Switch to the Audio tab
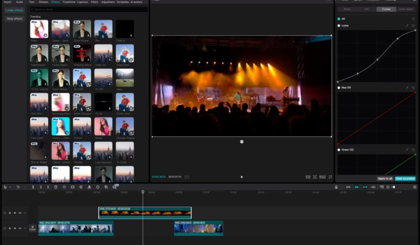This screenshot has height=245, width=420. [20, 2]
